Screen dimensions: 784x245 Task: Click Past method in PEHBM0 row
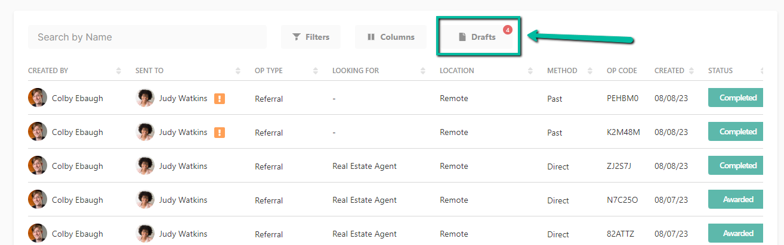[555, 99]
